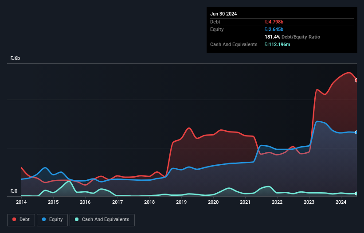Select the Equity endpoint marker on the chart
This screenshot has height=233, width=364.
pyautogui.click(x=356, y=132)
